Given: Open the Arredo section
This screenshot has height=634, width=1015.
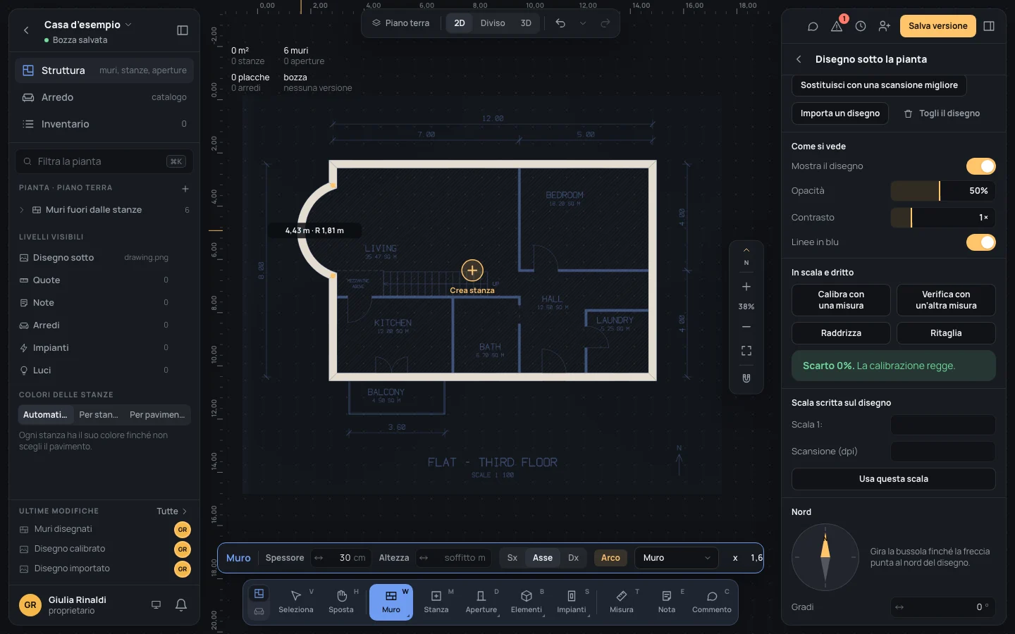Looking at the screenshot, I should click(x=104, y=97).
